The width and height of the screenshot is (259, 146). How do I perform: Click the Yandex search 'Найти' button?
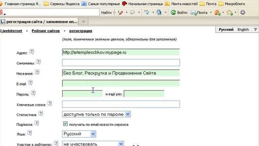click(106, 13)
